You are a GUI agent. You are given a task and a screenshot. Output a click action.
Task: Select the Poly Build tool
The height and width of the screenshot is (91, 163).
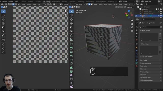click(x=71, y=67)
